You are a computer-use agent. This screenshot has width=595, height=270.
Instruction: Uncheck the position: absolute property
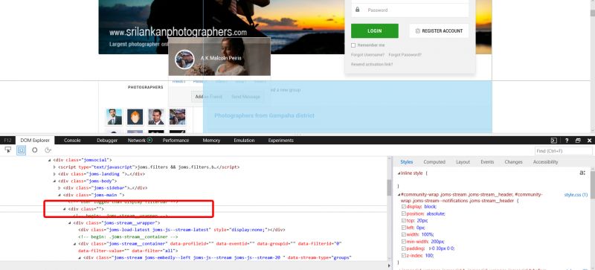tap(404, 213)
